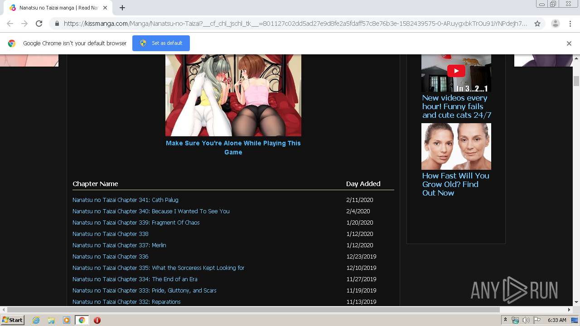Select the Nanatsu no Taizai manga tab
This screenshot has height=326, width=580.
(x=58, y=8)
